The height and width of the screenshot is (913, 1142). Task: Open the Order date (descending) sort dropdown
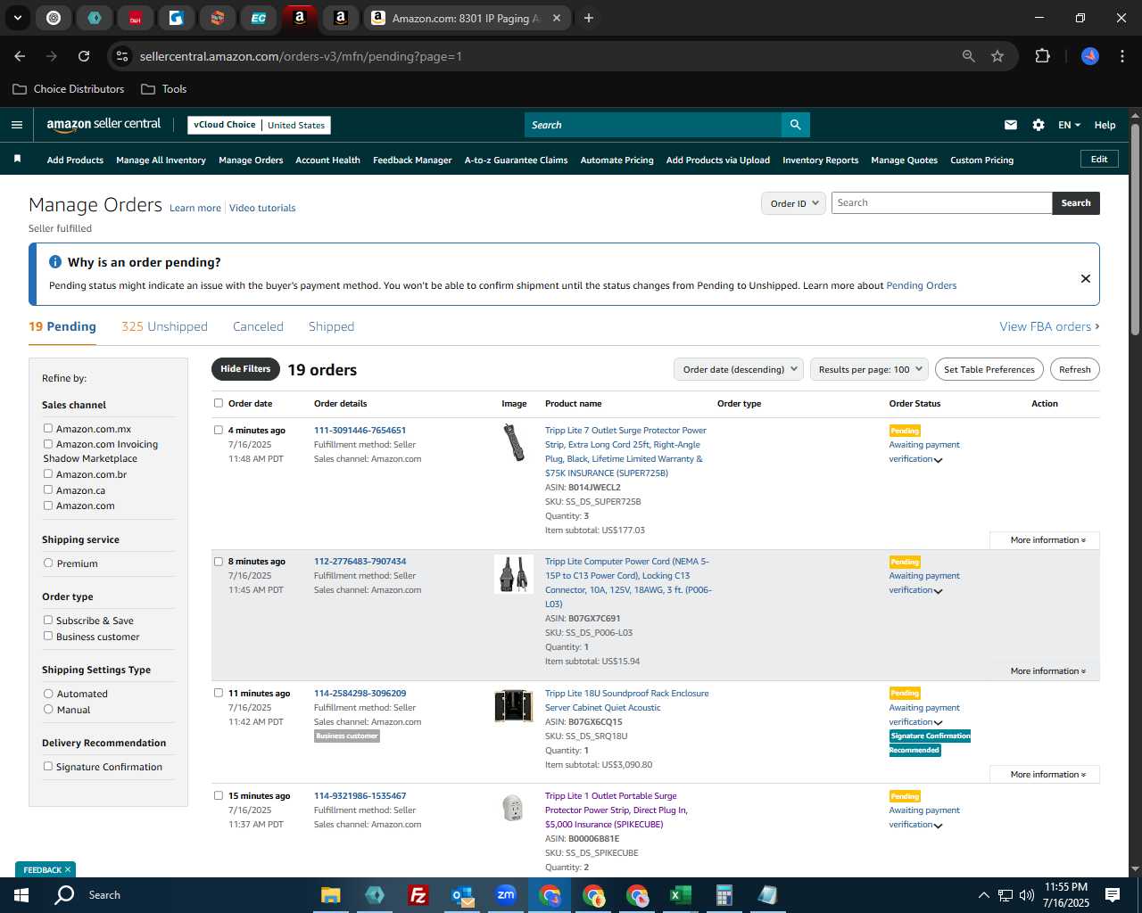coord(739,369)
